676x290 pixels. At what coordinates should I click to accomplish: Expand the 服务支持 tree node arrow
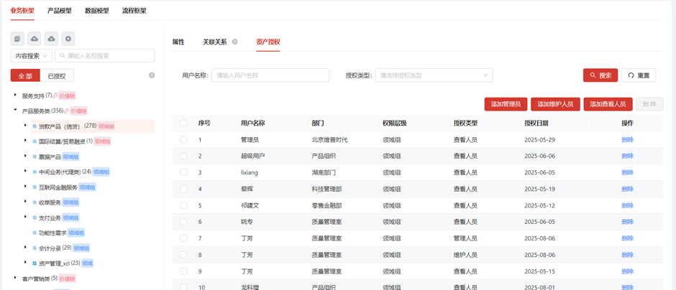click(x=15, y=95)
